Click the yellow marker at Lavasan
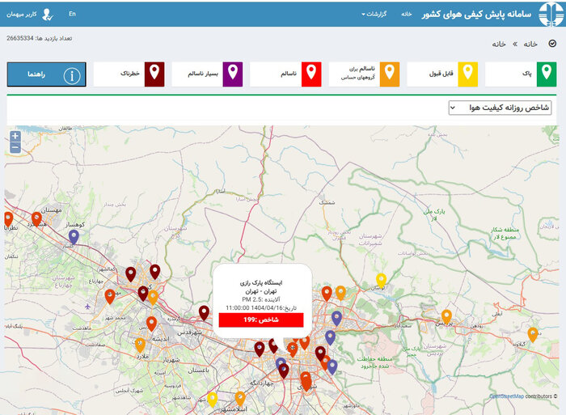 [x=381, y=280]
